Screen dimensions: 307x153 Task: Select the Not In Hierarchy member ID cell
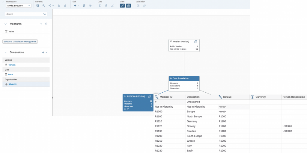170,107
